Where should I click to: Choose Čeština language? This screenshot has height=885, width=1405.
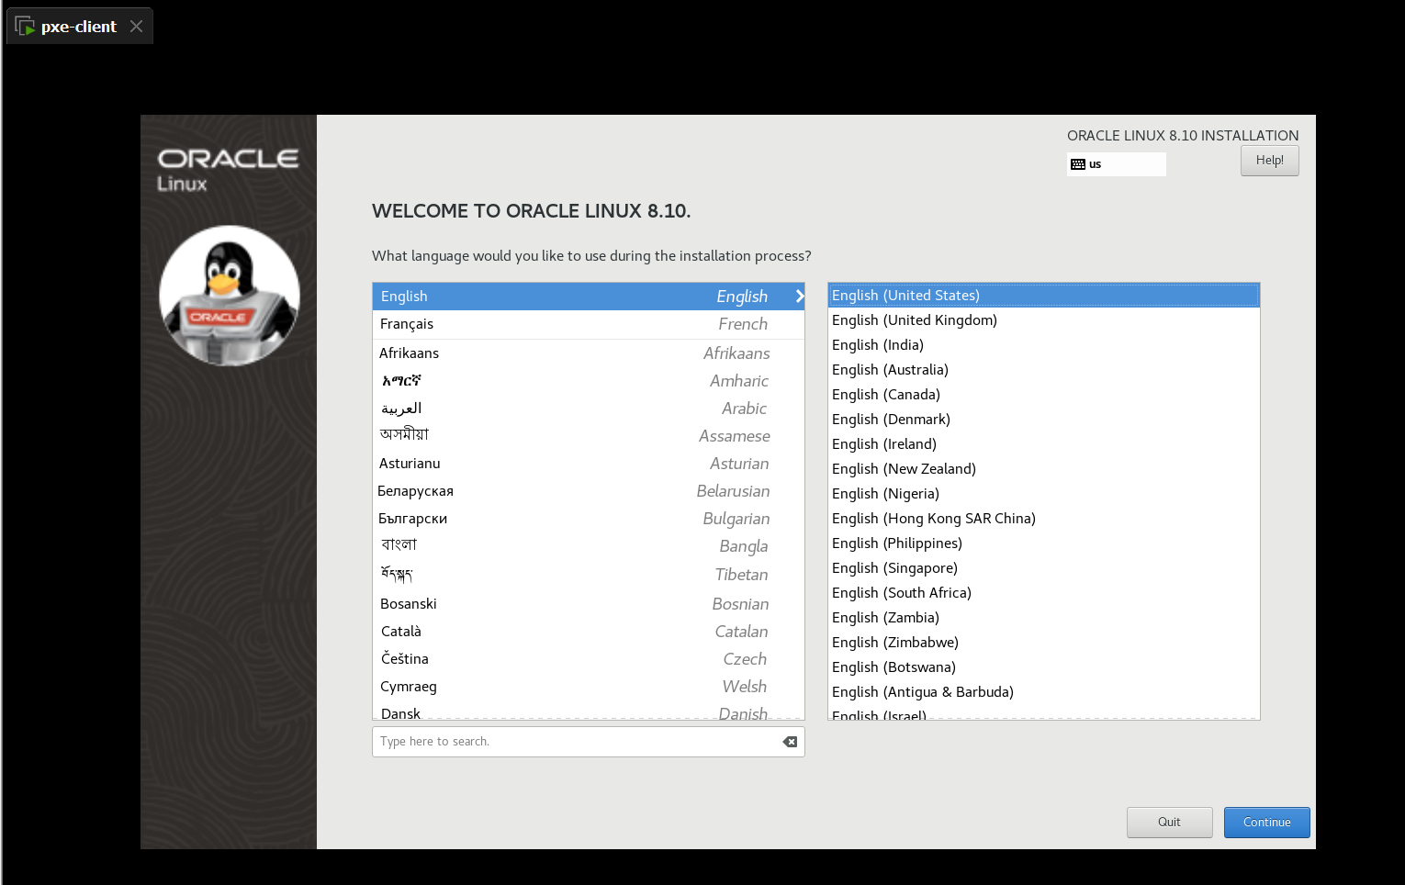tap(589, 659)
